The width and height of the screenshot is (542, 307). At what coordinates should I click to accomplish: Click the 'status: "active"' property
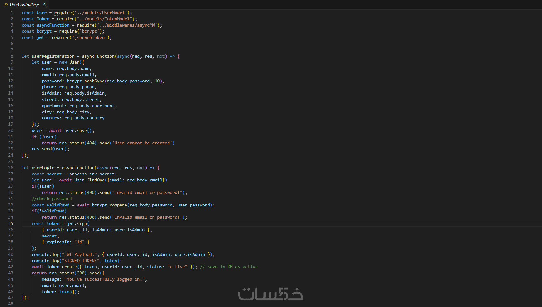click(167, 267)
